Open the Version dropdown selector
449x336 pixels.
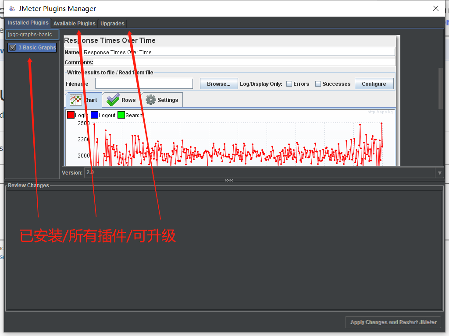coord(439,172)
